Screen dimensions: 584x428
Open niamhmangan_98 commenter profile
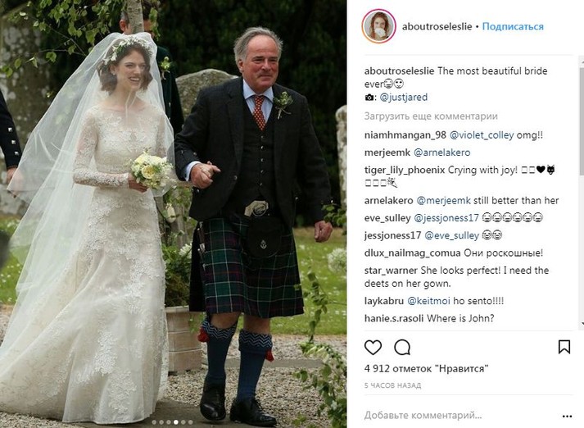click(x=405, y=135)
